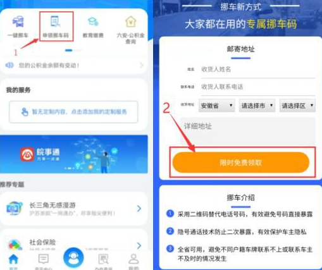Open the profile person tab icon
Viewport: 322px width, 270px height.
point(133,259)
